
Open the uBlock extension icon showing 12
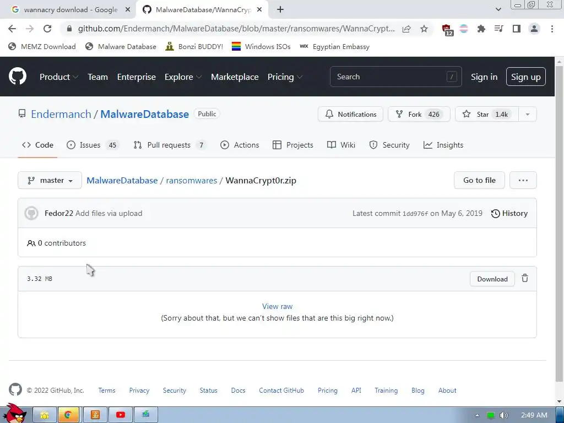(447, 30)
